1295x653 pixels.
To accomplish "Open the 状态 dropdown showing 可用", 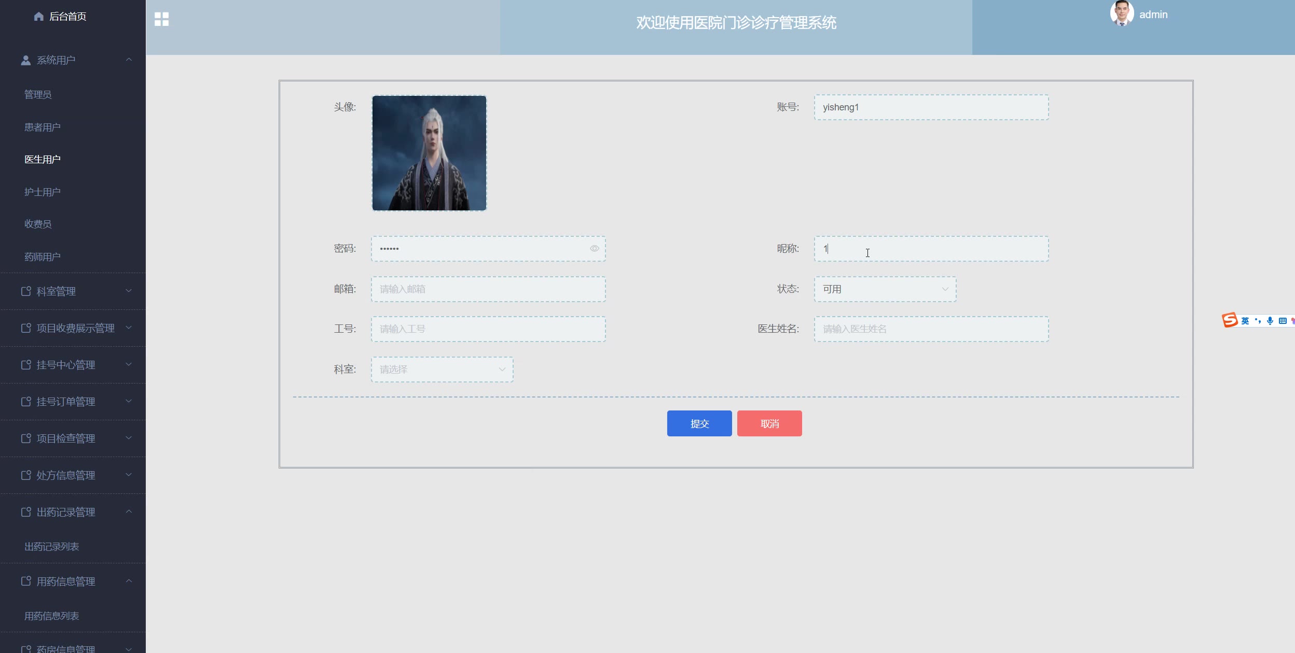I will coord(885,289).
